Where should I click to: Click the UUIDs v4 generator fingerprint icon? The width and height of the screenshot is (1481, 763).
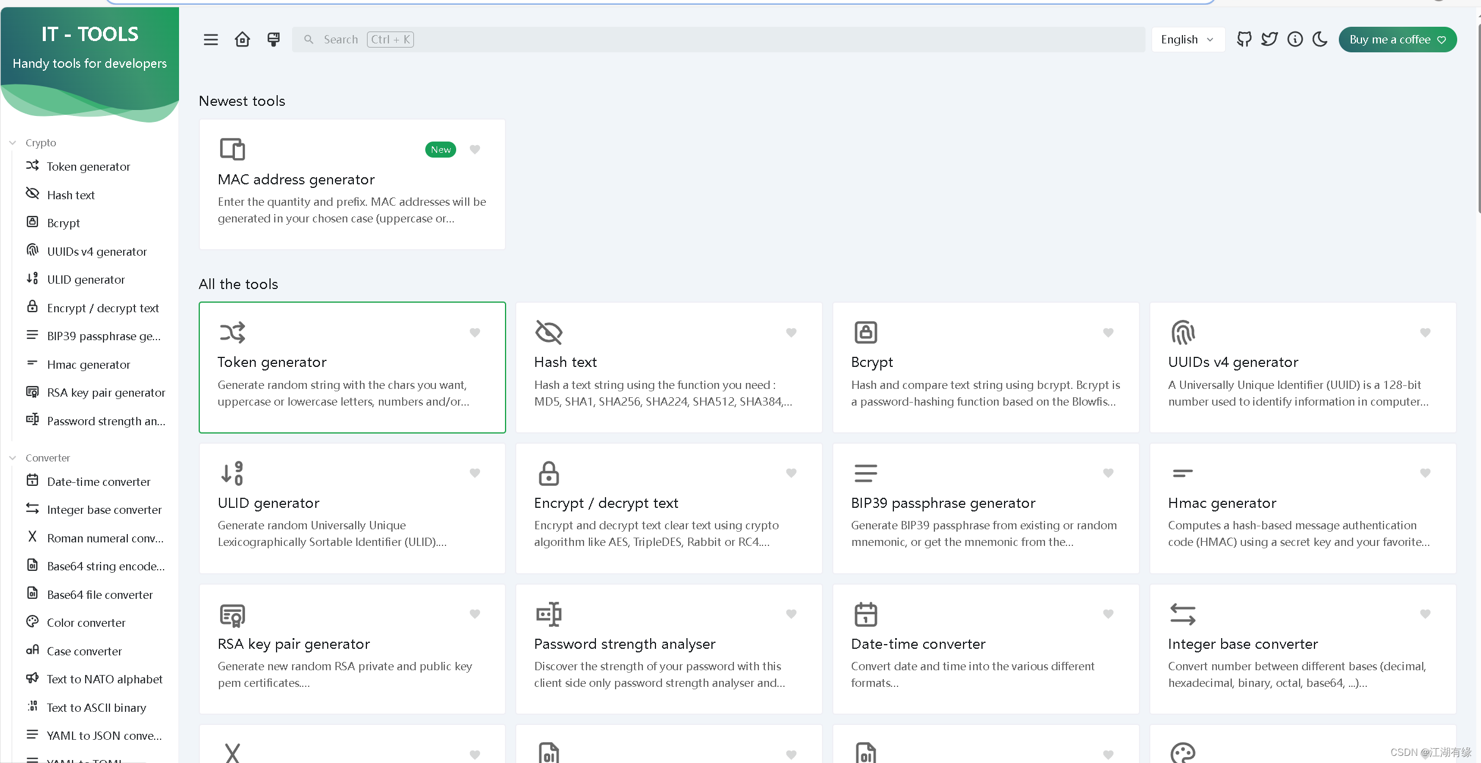click(1182, 332)
